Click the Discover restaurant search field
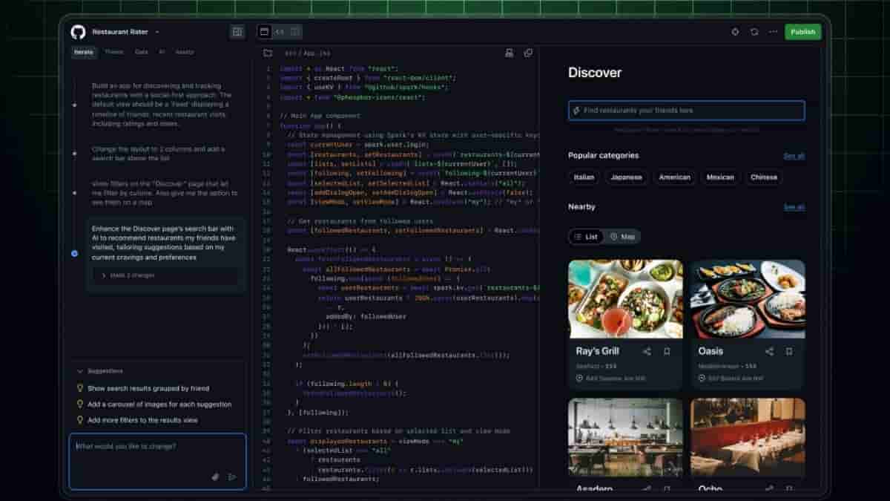The image size is (890, 501). tap(686, 111)
